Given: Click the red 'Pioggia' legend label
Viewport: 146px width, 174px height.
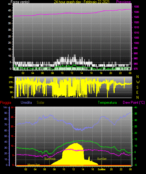Looking at the screenshot, I should click(6, 103).
